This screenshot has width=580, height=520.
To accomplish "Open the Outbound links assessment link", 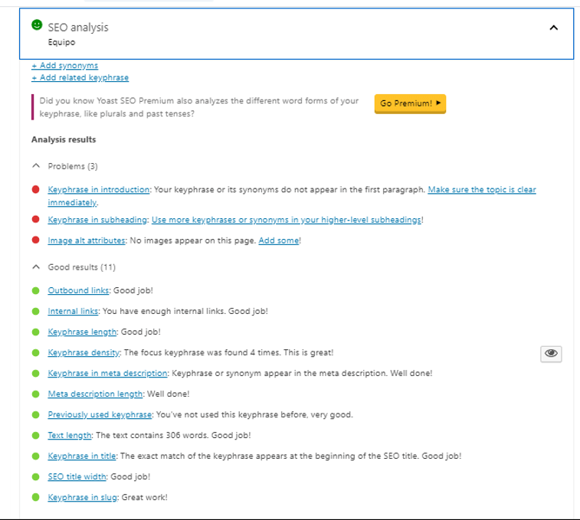I will coord(79,291).
